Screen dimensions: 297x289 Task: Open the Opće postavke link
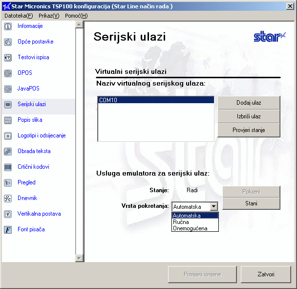(36, 42)
